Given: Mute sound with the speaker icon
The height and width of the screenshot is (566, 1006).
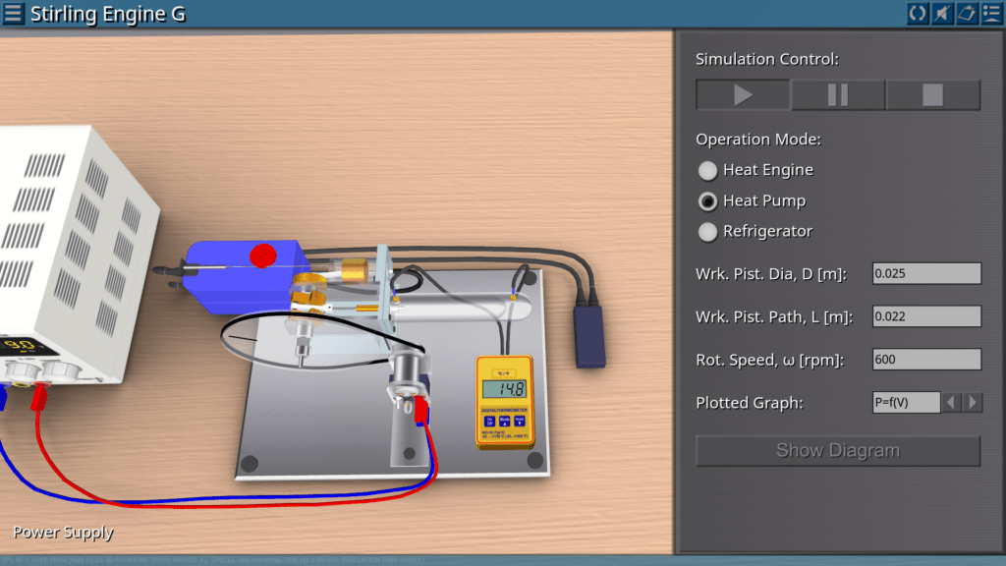Looking at the screenshot, I should (x=942, y=14).
